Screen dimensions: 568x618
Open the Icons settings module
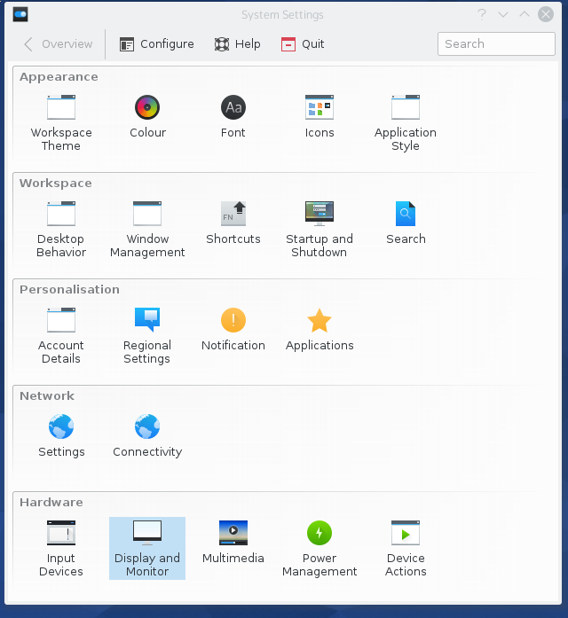tap(319, 116)
